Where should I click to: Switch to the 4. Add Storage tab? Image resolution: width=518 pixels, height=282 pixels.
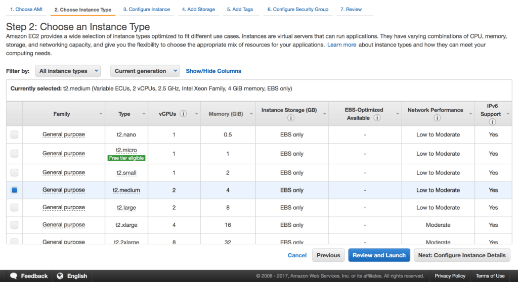(x=198, y=9)
